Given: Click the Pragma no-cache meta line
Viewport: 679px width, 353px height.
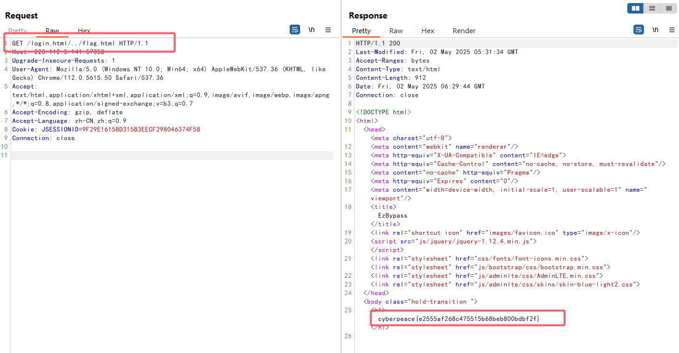Looking at the screenshot, I should coord(456,172).
